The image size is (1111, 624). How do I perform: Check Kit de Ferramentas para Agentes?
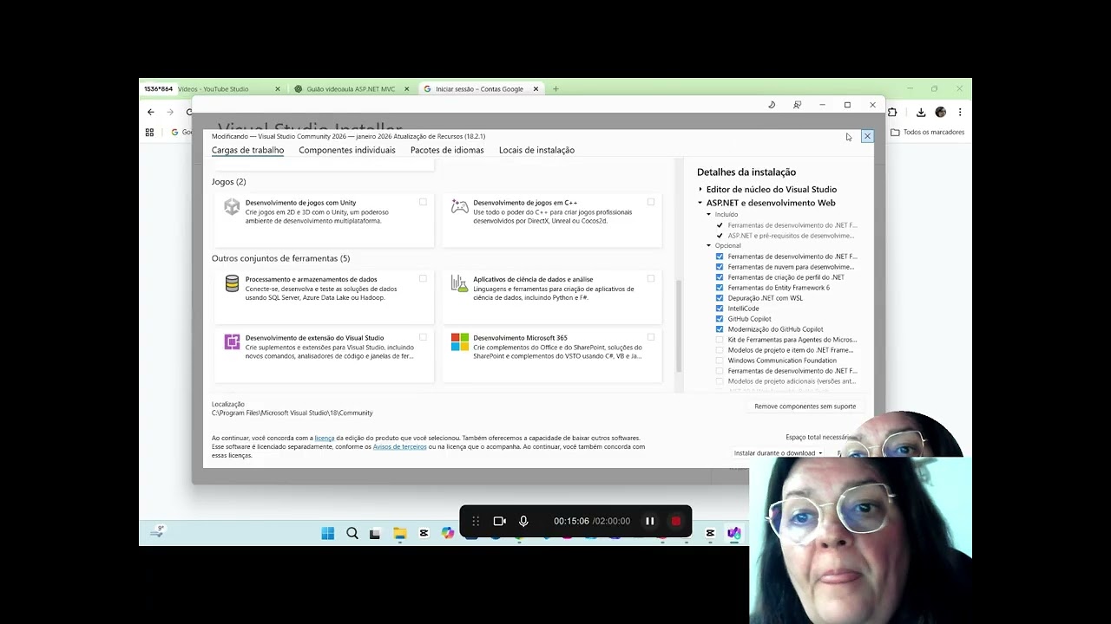point(720,340)
